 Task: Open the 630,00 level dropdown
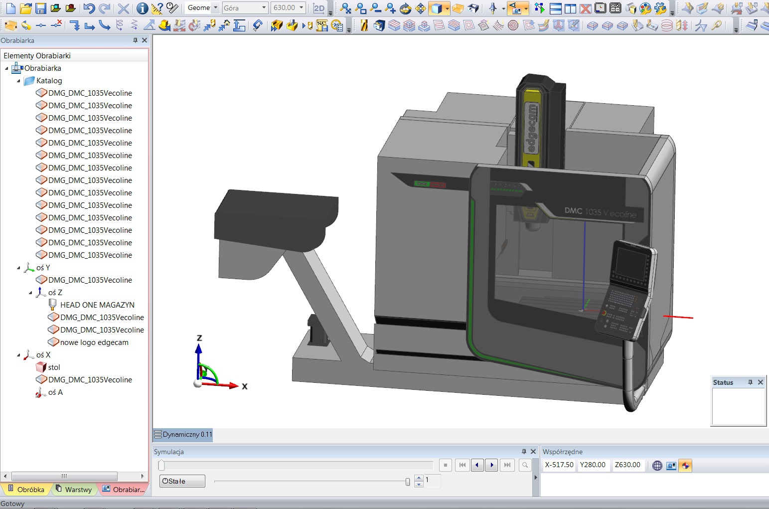click(302, 7)
